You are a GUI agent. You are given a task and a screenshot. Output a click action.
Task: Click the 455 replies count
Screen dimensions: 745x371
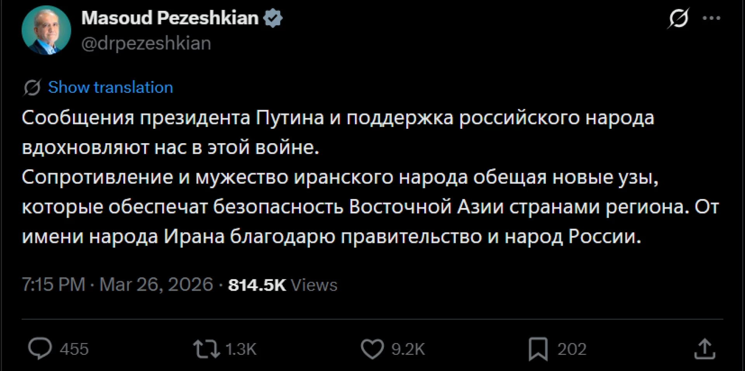pos(74,349)
